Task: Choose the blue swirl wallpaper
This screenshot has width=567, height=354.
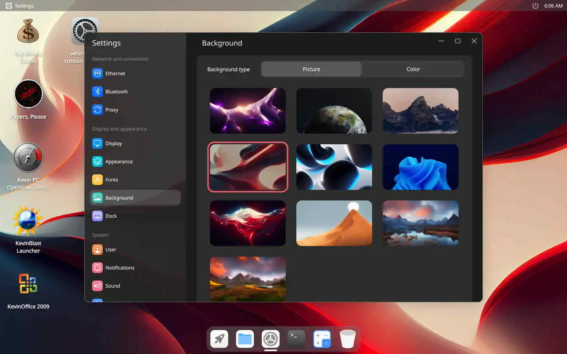Action: point(420,167)
